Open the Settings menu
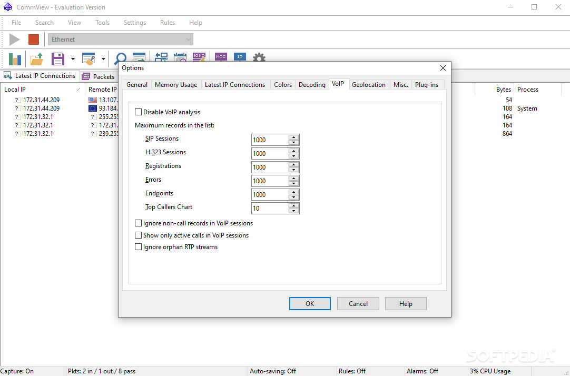Image resolution: width=570 pixels, height=376 pixels. click(135, 23)
